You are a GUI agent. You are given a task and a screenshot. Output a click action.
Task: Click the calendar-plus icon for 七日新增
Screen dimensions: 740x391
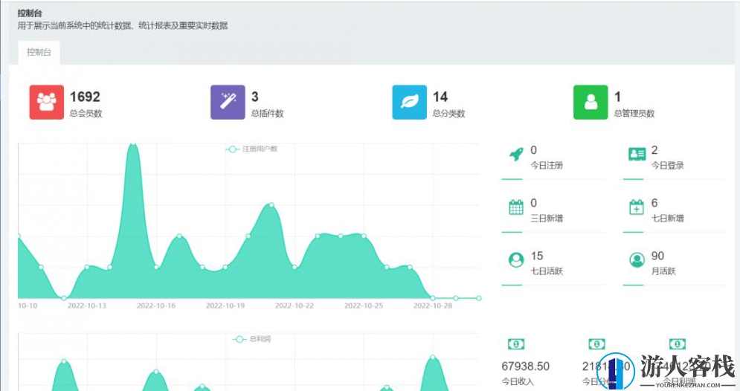click(637, 207)
